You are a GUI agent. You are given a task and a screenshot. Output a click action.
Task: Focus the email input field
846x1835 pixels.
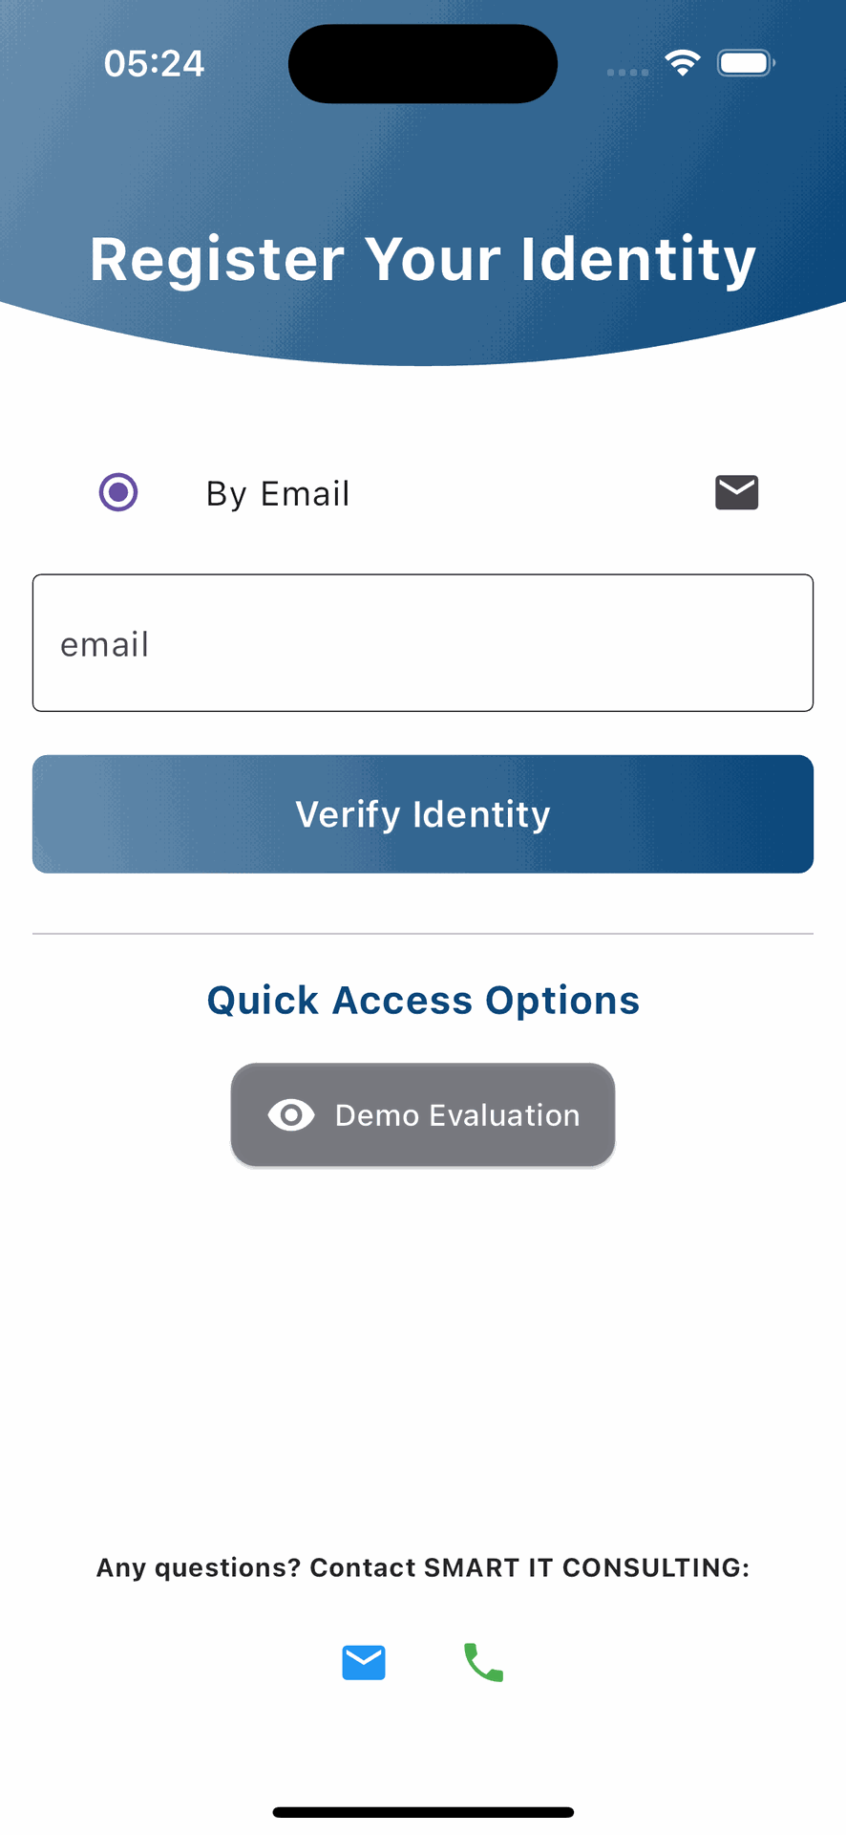(x=423, y=643)
